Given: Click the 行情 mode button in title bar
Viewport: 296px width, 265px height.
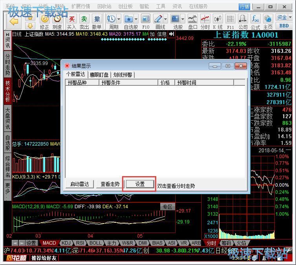Looking at the screenshot, I should (x=244, y=7).
